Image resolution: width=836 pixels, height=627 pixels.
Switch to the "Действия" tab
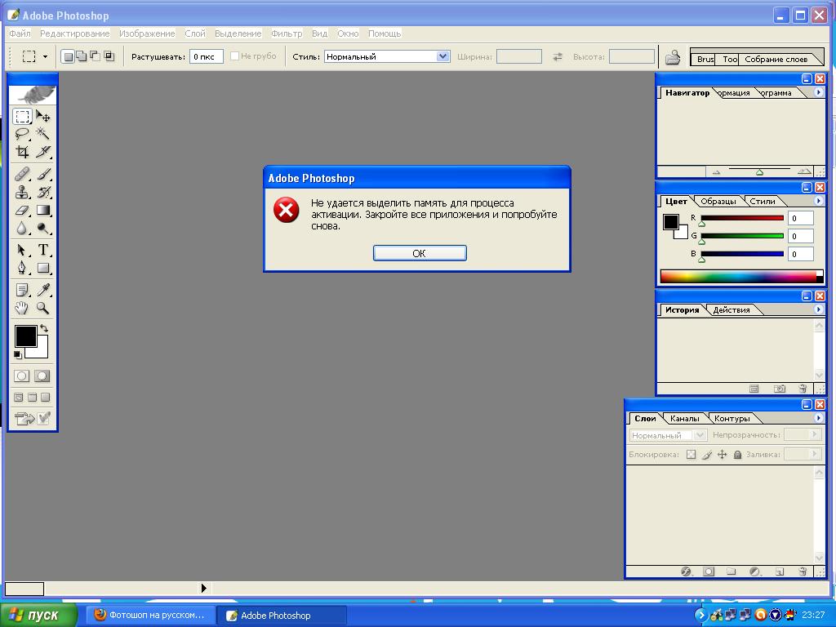(731, 309)
